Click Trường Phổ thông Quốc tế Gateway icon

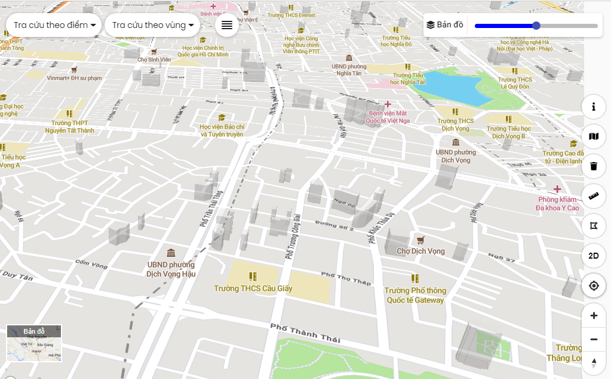pyautogui.click(x=415, y=278)
